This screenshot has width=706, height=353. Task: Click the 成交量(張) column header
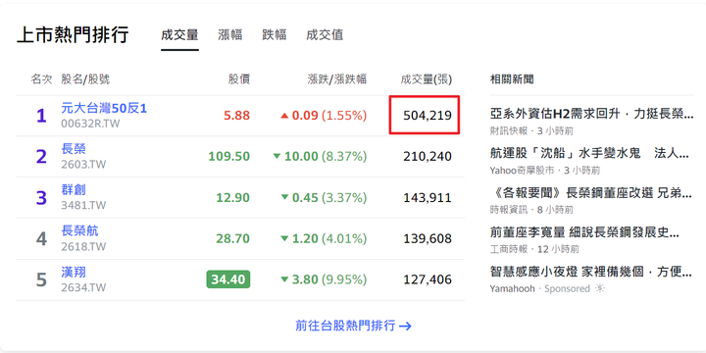(426, 79)
